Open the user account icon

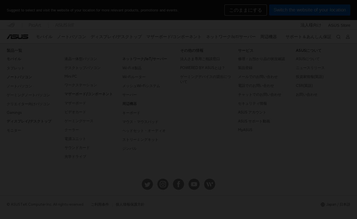click(348, 37)
